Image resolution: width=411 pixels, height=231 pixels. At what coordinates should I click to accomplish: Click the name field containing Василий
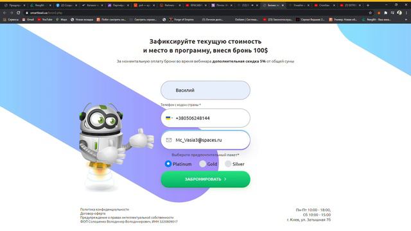click(205, 90)
